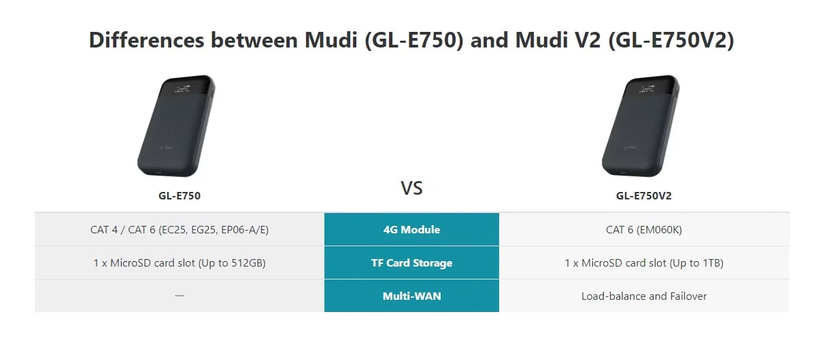Click the VS text between devices
Viewport: 831px width, 350px height.
pos(411,188)
